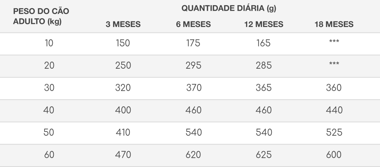
Task: Select the 285 value at 12 months
Action: tap(264, 65)
